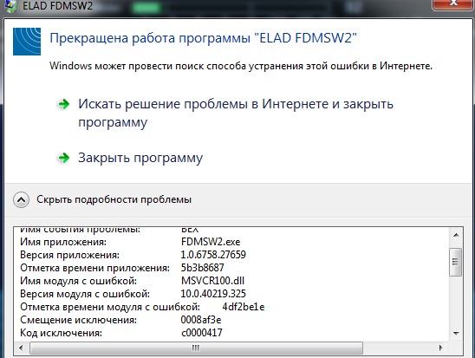Select Скрыть подробности проблемы label
The width and height of the screenshot is (475, 358).
point(114,199)
